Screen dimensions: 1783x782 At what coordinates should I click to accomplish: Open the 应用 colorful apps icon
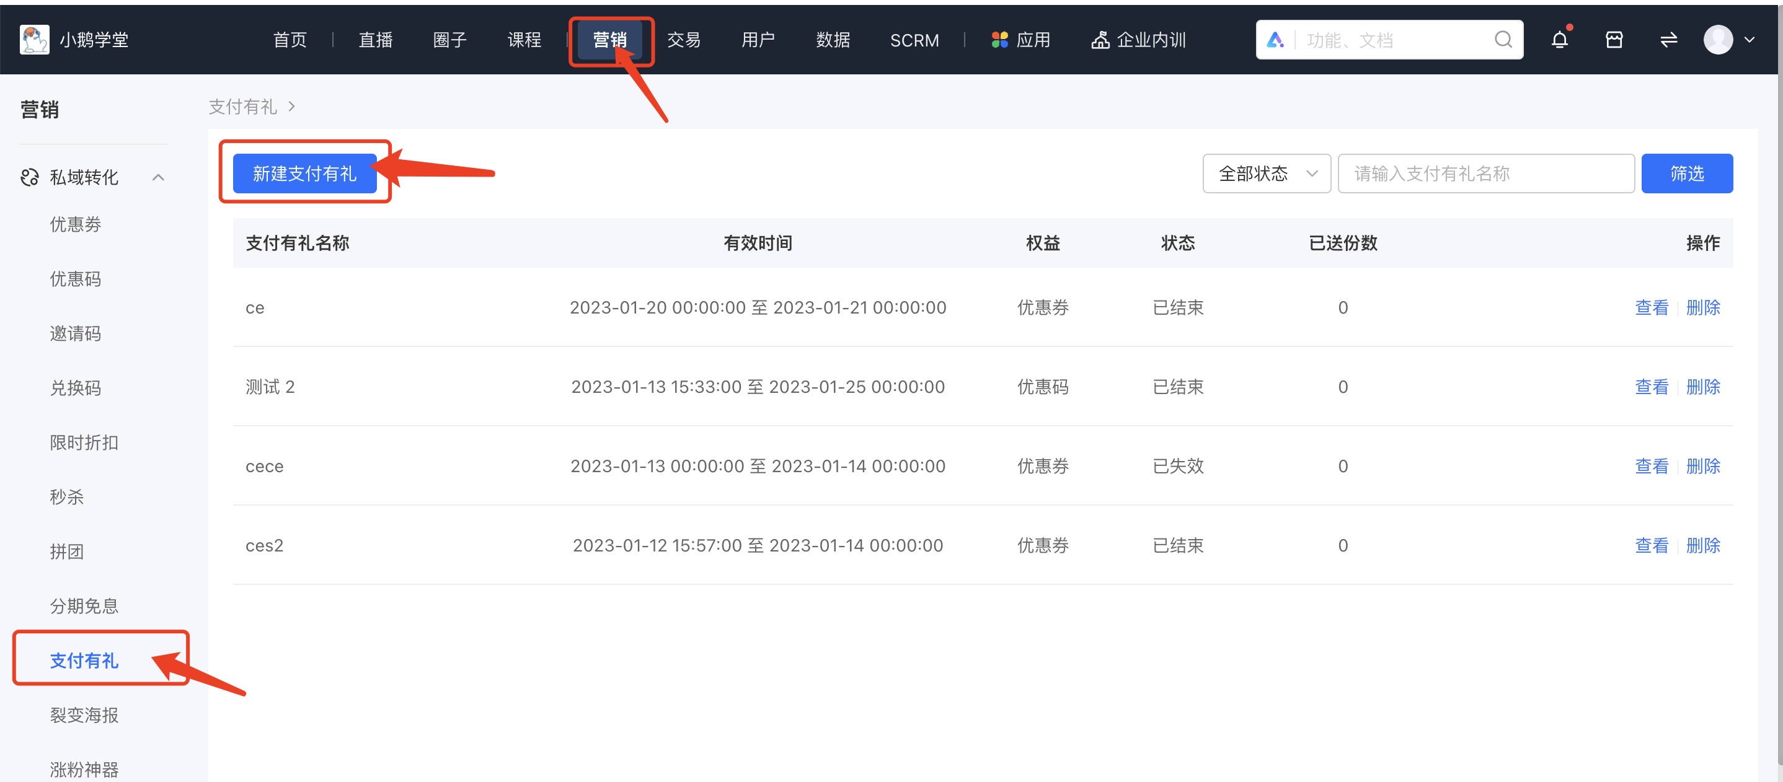point(999,40)
